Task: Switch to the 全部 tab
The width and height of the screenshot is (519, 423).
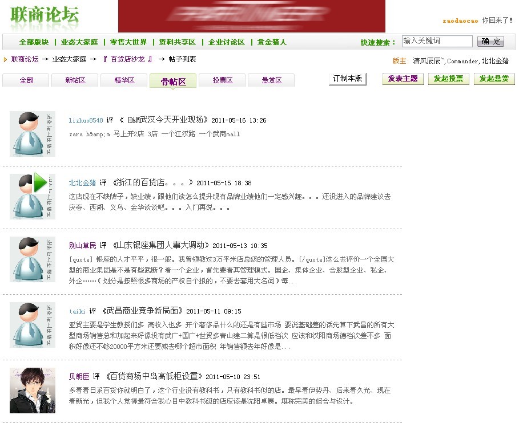Action: coord(26,80)
